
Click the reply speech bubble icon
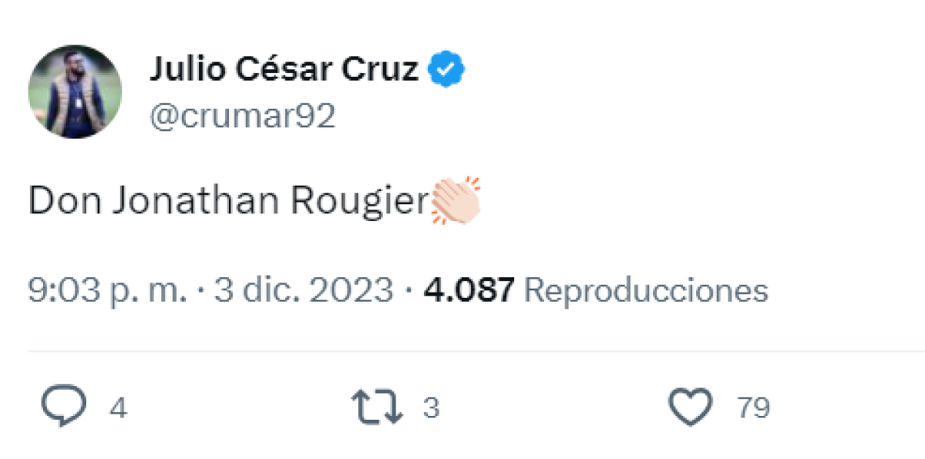click(x=65, y=406)
